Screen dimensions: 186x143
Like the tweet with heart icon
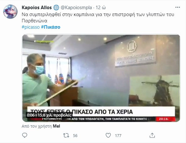click(x=108, y=135)
